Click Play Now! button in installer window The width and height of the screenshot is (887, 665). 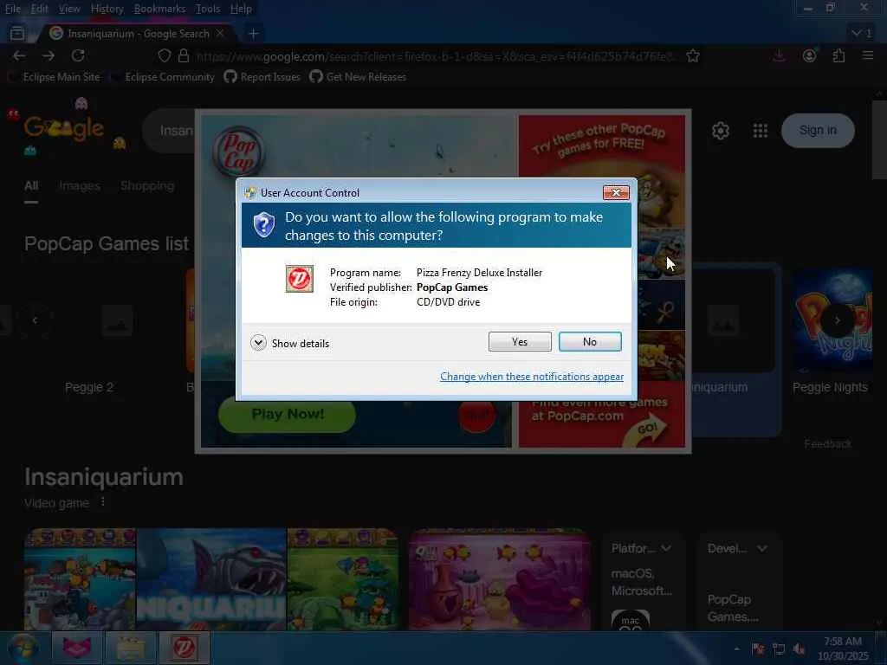[288, 415]
